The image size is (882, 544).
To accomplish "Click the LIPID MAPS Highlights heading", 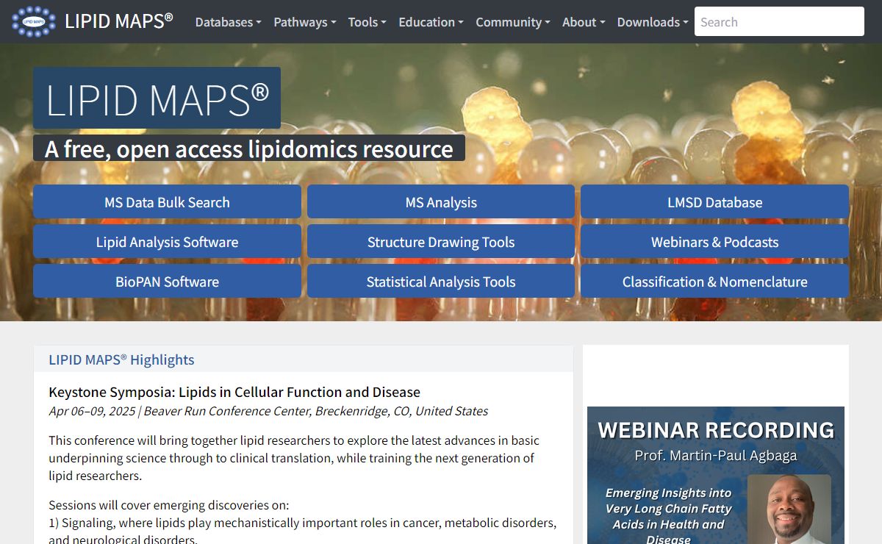I will click(x=121, y=359).
